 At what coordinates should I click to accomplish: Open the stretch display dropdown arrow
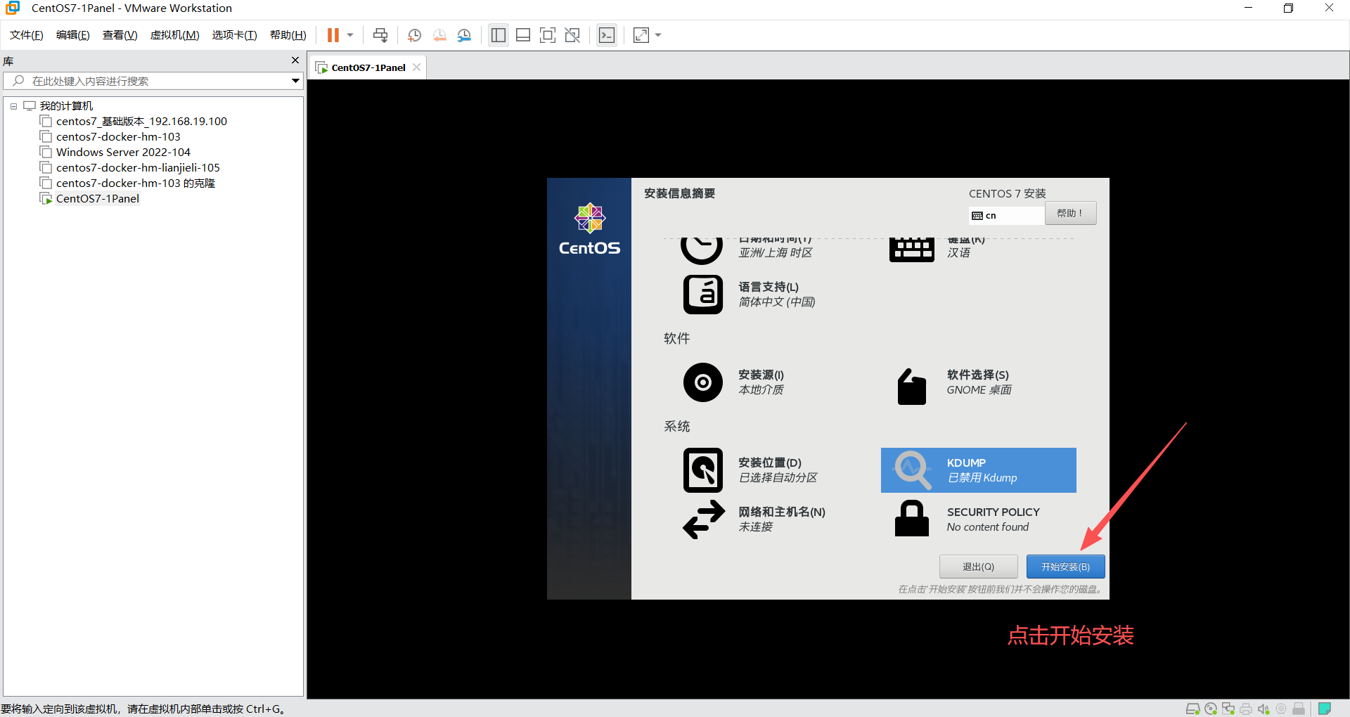pos(658,35)
